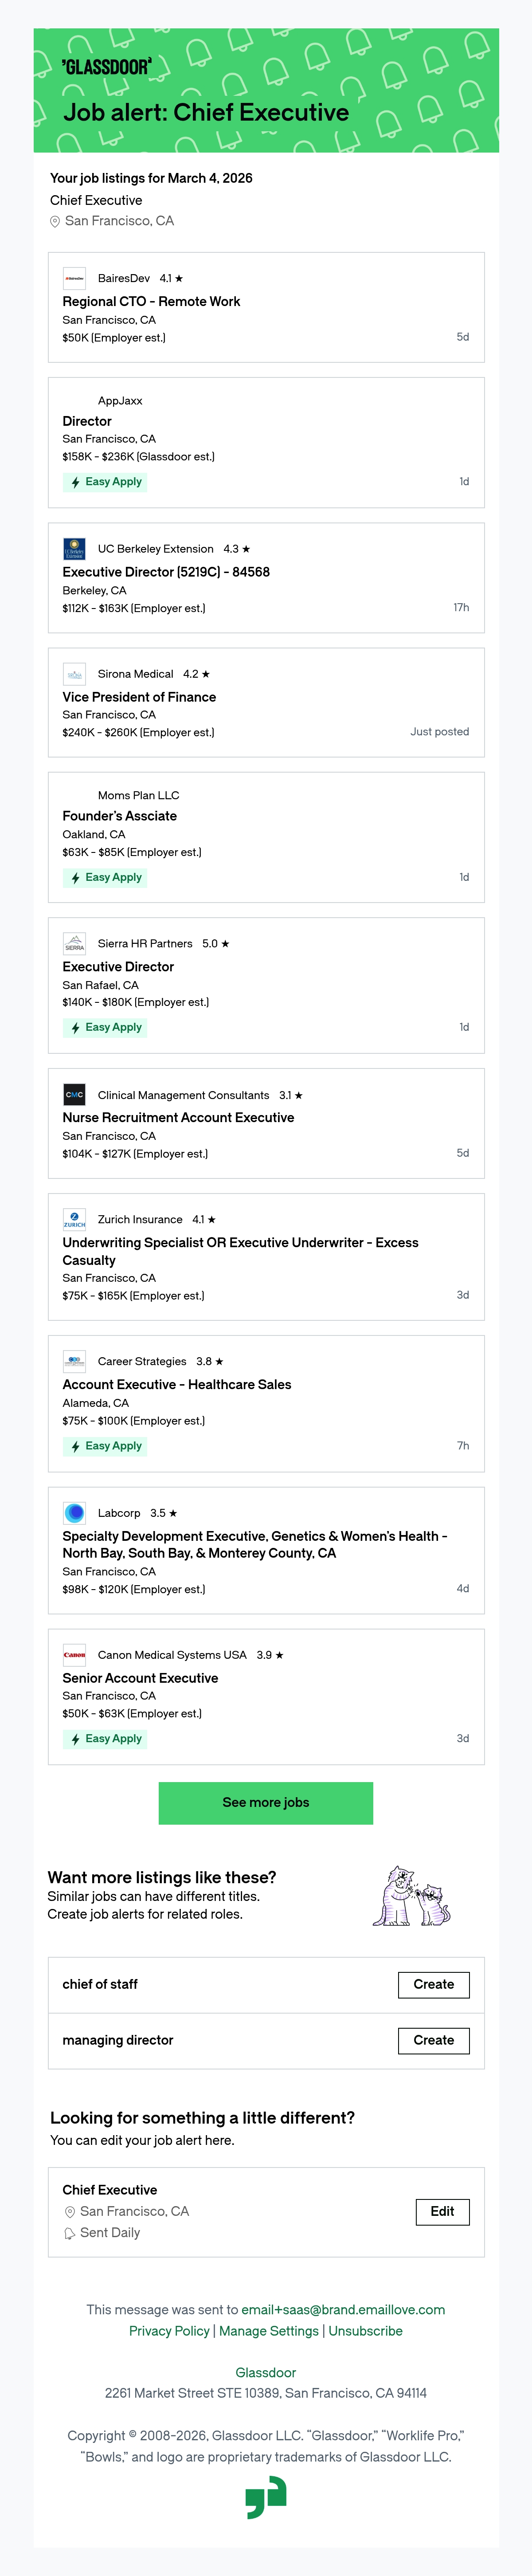Create job alert for managing director
The width and height of the screenshot is (532, 2576).
tap(434, 2040)
